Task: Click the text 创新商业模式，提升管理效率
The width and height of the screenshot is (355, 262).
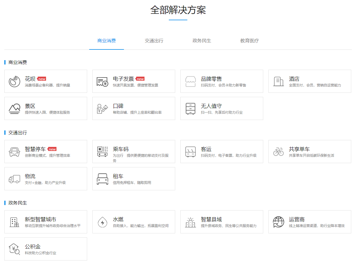Action: point(47,156)
